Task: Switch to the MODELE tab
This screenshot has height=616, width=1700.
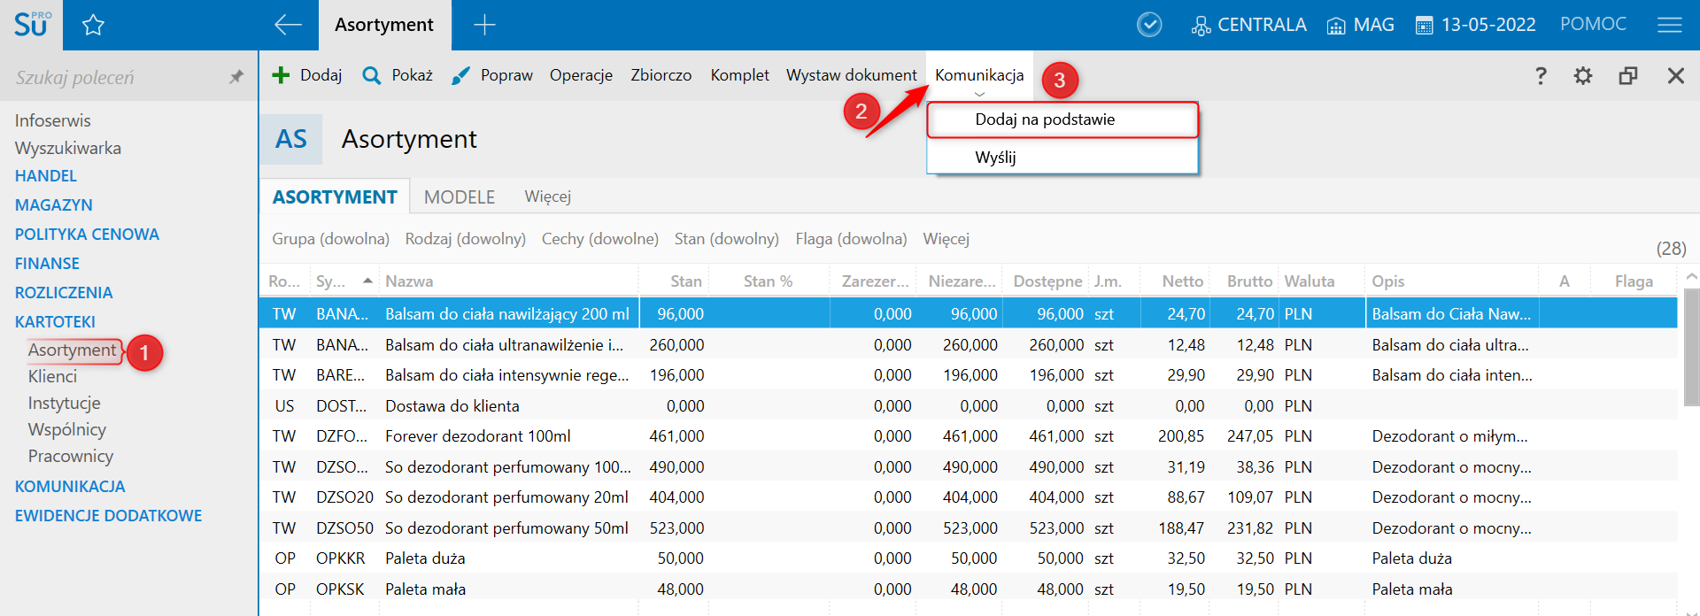Action: coord(459,196)
